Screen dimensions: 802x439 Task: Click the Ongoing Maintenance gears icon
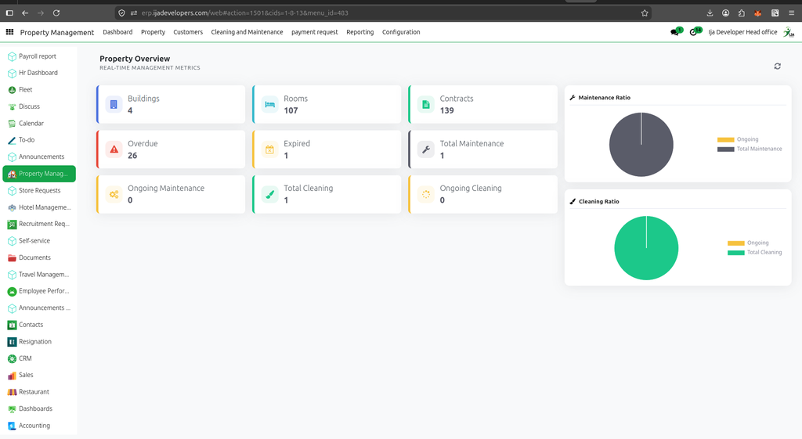click(x=114, y=194)
